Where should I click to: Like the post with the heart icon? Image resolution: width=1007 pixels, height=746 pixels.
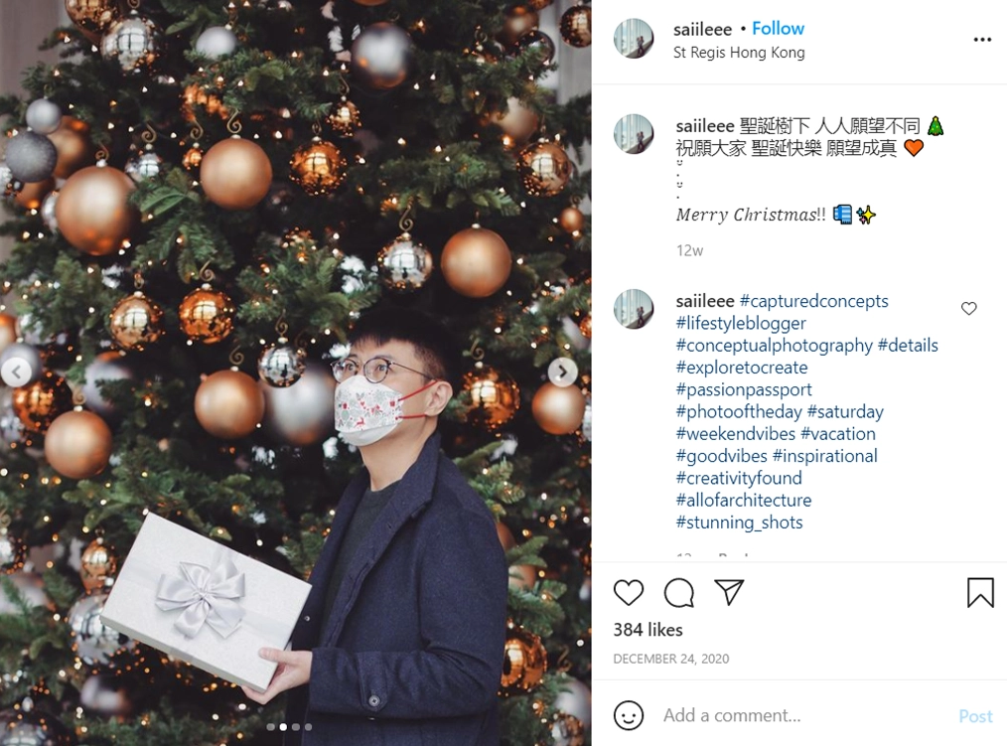[x=628, y=592]
